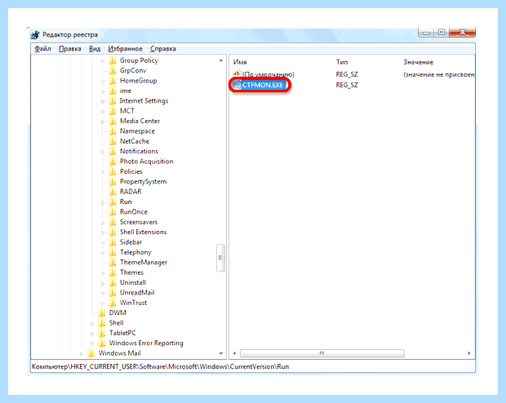Click the ime folder icon
This screenshot has height=403, width=506.
click(113, 91)
